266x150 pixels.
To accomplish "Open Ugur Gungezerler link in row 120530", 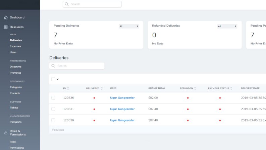I will pos(122,120).
